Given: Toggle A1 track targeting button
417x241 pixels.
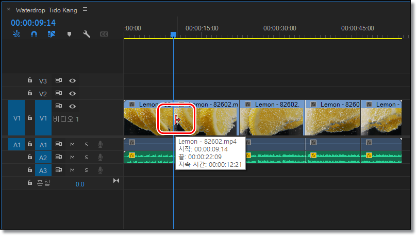Looking at the screenshot, I should (43, 145).
